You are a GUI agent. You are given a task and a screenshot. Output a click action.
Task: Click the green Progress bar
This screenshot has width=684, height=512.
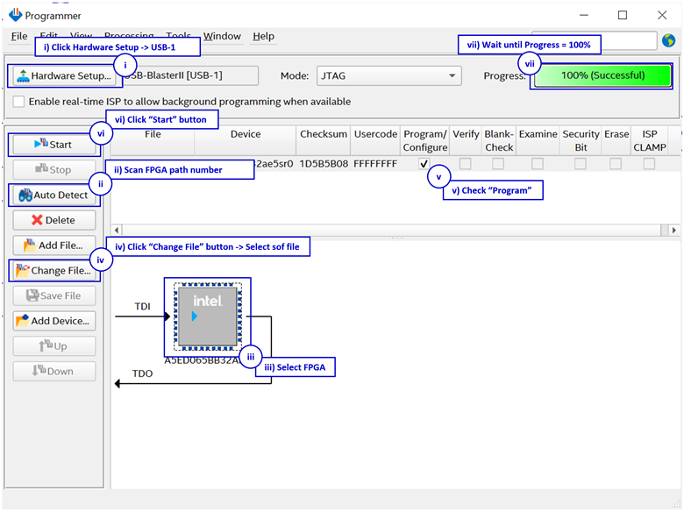[602, 76]
